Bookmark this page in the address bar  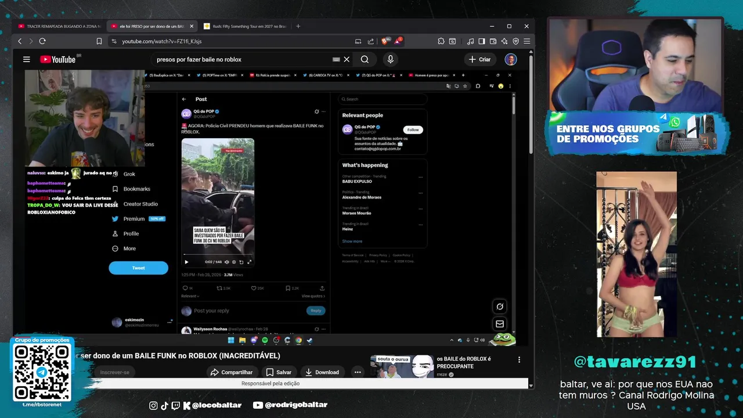click(99, 41)
